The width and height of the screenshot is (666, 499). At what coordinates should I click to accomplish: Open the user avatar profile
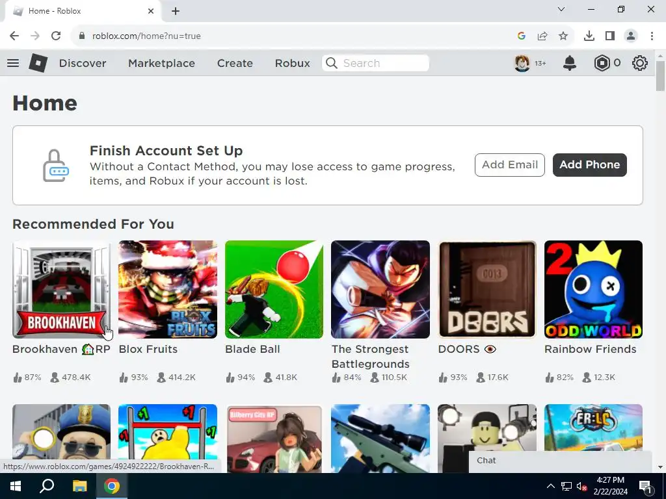[522, 63]
